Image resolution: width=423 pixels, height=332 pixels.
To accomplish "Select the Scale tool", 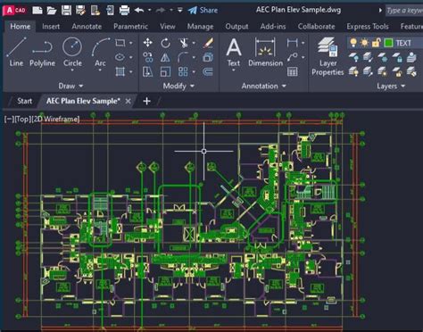I will (x=165, y=71).
